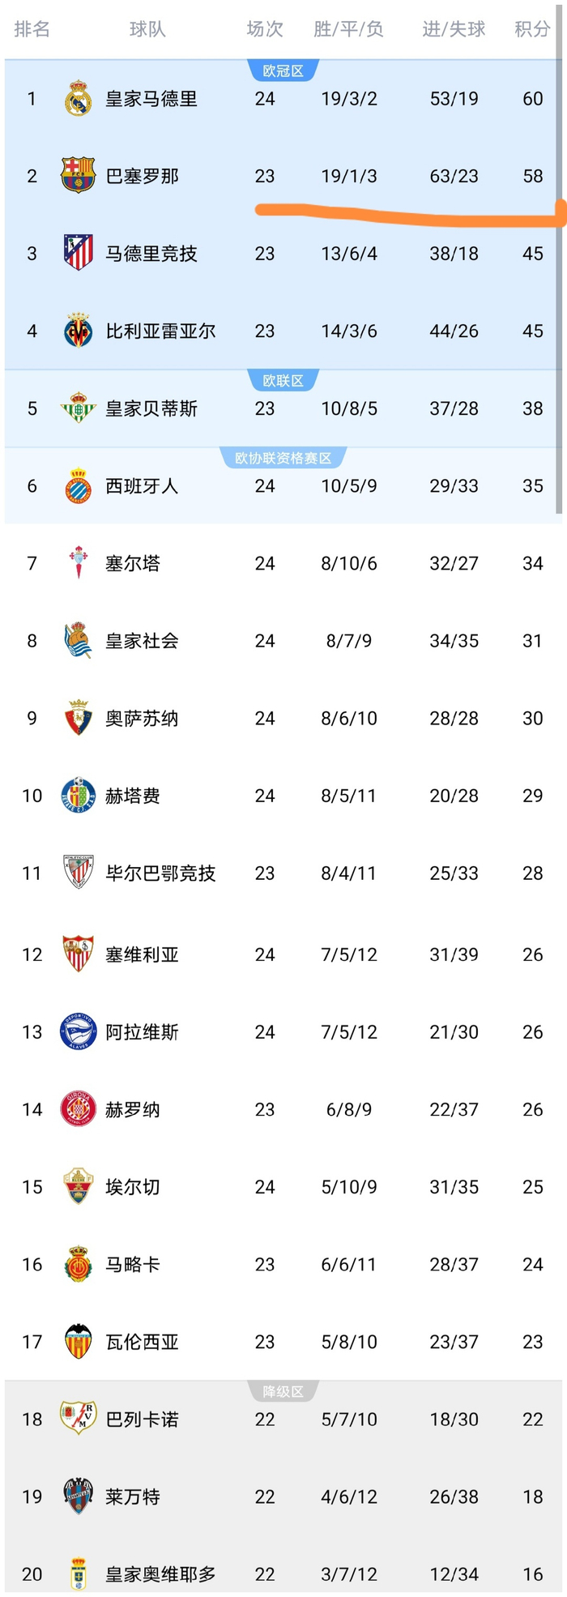Tap the Celta Vigo crest
Viewport: 567px width, 1597px height.
pos(79,563)
